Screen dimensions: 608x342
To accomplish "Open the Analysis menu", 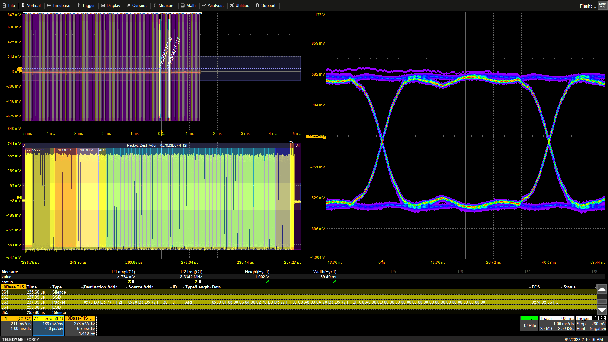I will point(212,5).
